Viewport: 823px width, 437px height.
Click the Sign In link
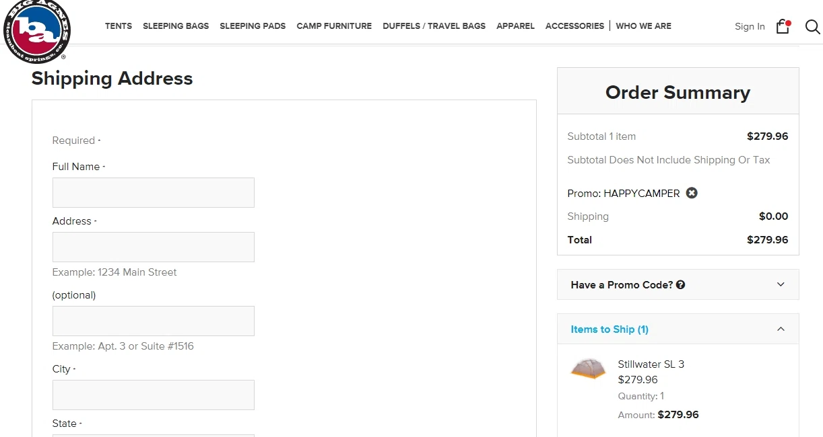pos(750,27)
